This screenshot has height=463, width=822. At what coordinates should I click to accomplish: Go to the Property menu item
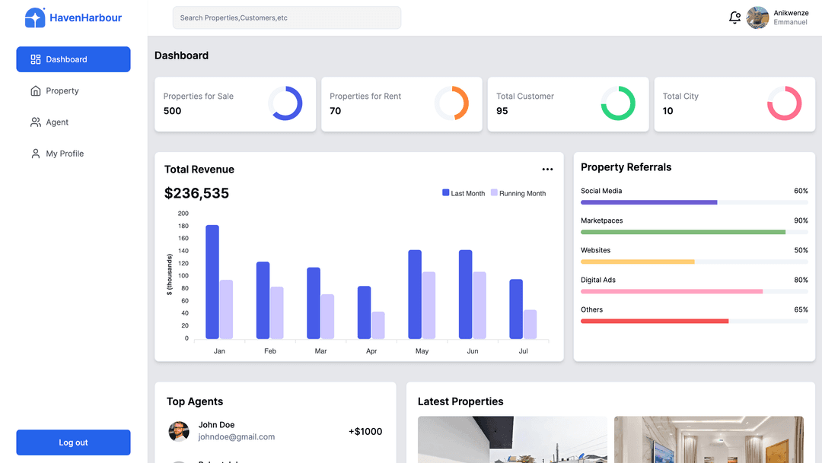pos(62,91)
